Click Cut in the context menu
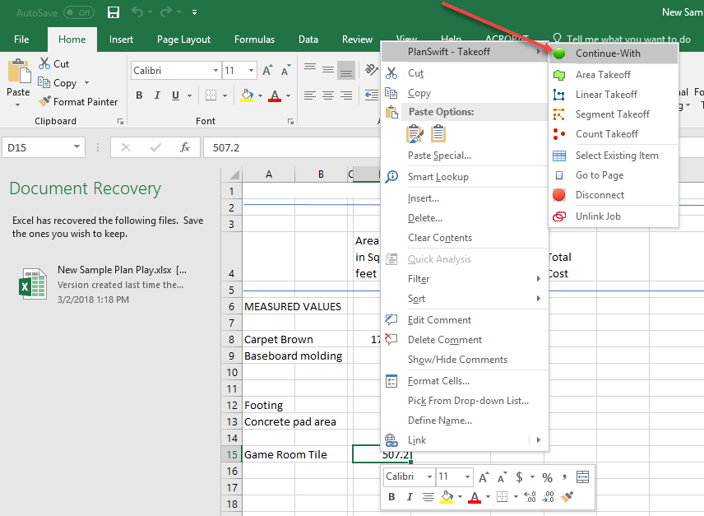 pyautogui.click(x=464, y=73)
